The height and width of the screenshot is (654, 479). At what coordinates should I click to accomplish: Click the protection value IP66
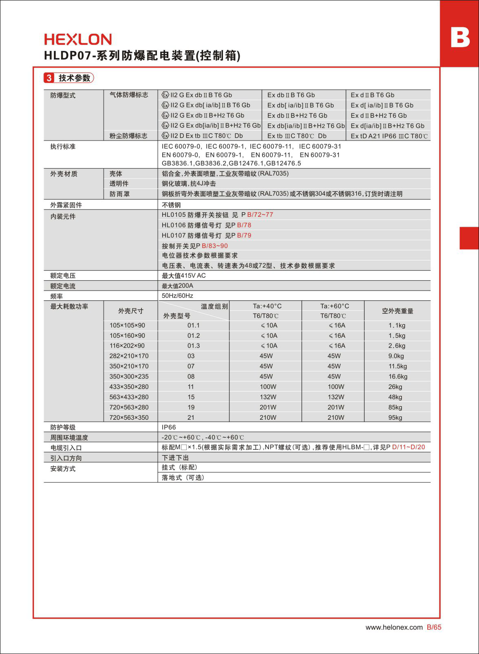169,427
